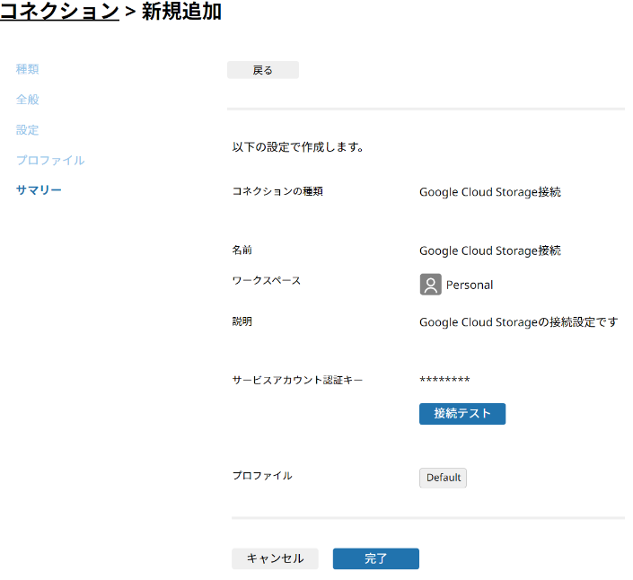This screenshot has width=633, height=580.
Task: Click the サービスアカウント認証キー label
Action: (297, 381)
